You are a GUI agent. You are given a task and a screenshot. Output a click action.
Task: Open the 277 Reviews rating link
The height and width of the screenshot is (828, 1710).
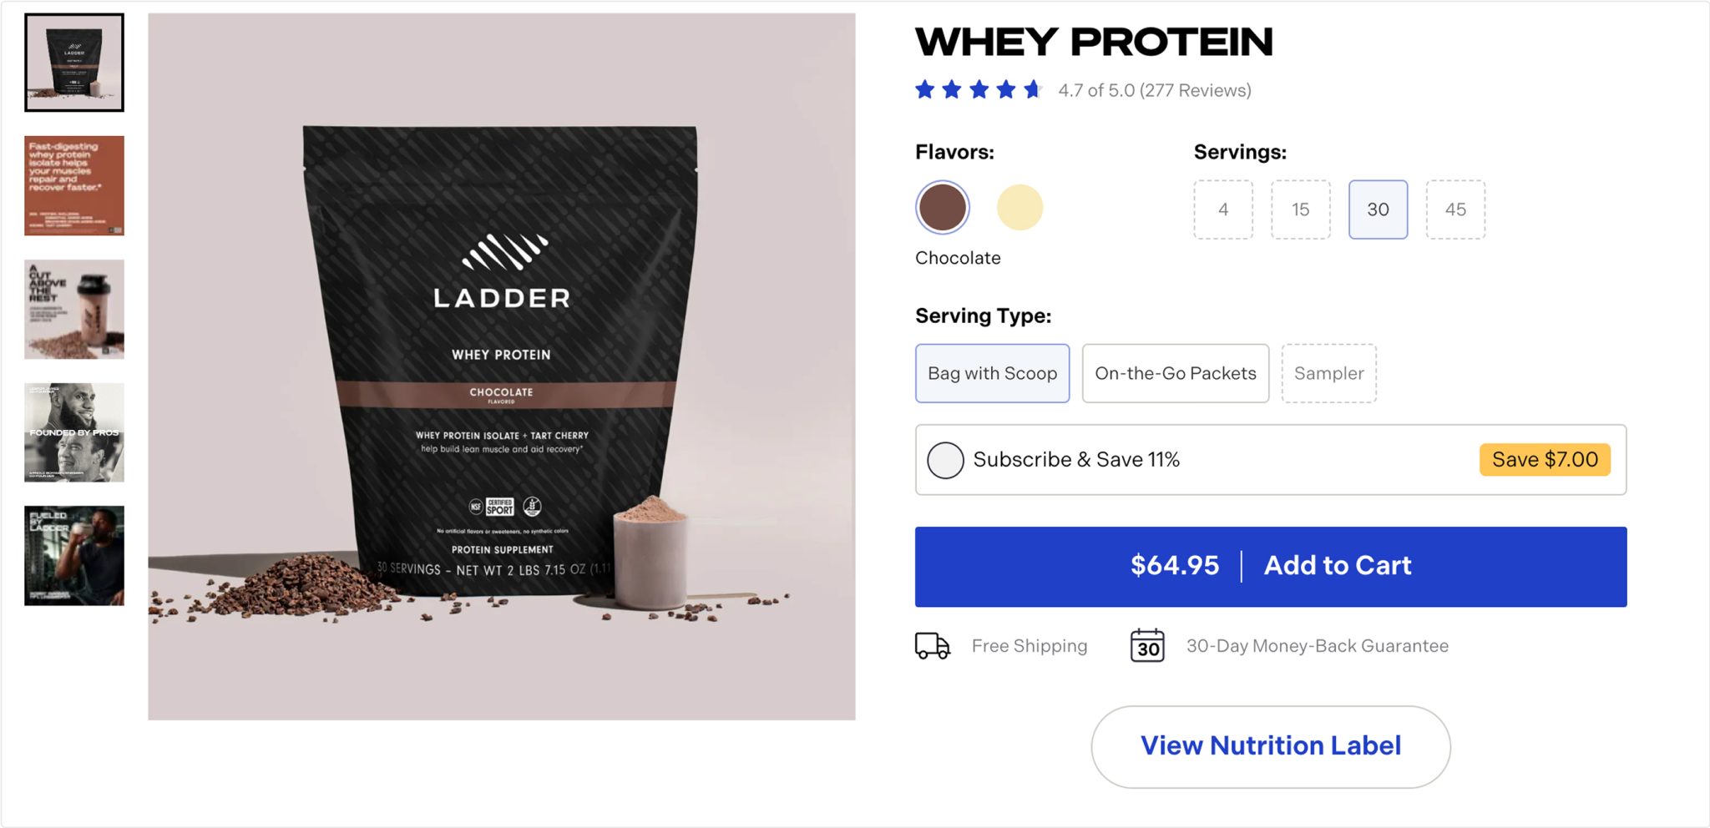[x=1155, y=90]
